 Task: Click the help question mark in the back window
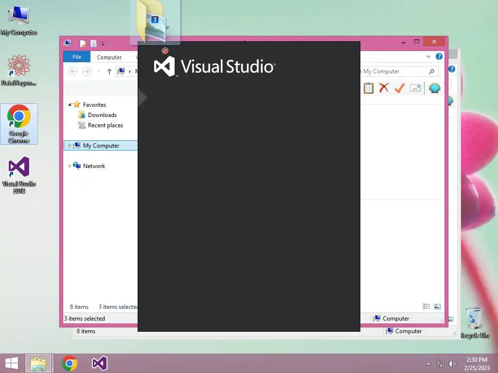click(x=452, y=69)
